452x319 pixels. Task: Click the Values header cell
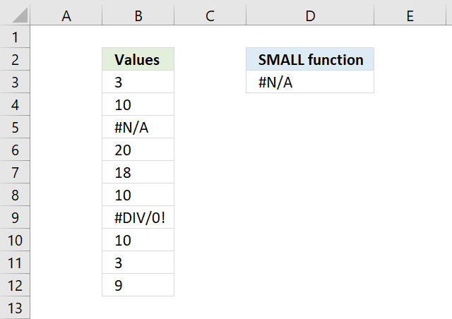[138, 59]
